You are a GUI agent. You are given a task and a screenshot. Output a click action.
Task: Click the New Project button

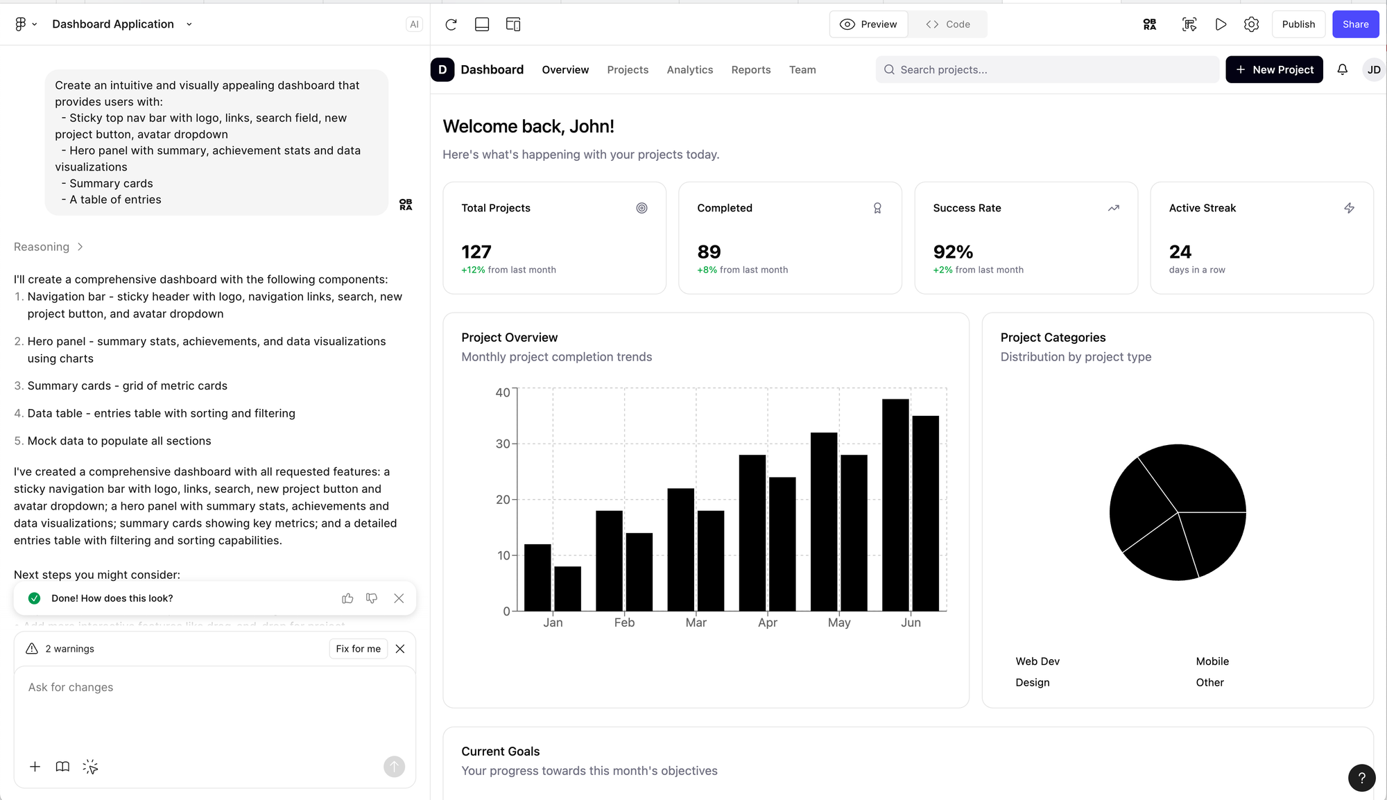pyautogui.click(x=1274, y=69)
